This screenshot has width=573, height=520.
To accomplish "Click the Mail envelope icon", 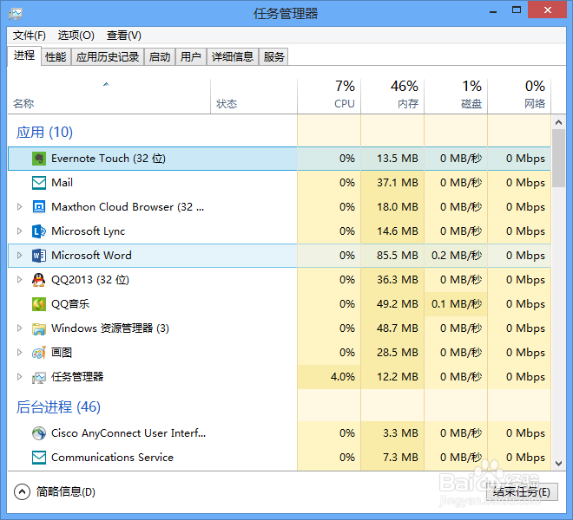I will 39,183.
